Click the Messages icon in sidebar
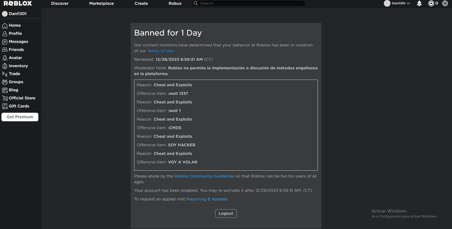The height and width of the screenshot is (229, 452). (x=5, y=42)
